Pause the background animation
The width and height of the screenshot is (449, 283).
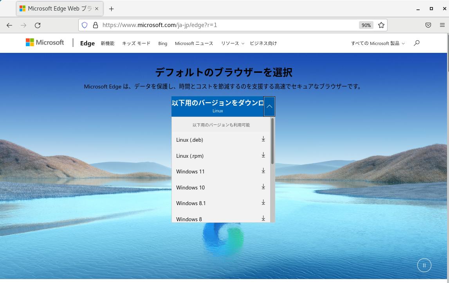[424, 265]
